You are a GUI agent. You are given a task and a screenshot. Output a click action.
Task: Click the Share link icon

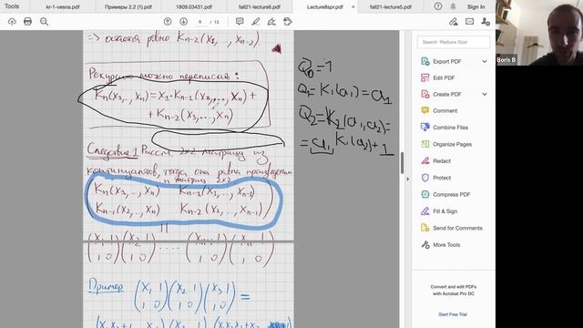coord(454,22)
